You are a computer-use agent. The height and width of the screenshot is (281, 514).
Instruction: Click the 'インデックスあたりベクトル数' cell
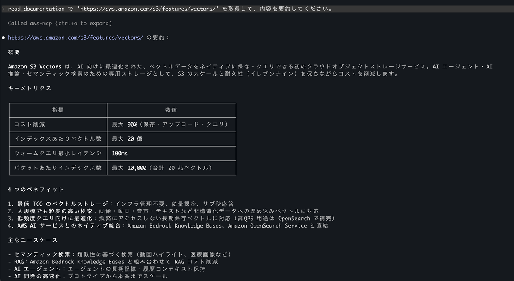tap(58, 139)
